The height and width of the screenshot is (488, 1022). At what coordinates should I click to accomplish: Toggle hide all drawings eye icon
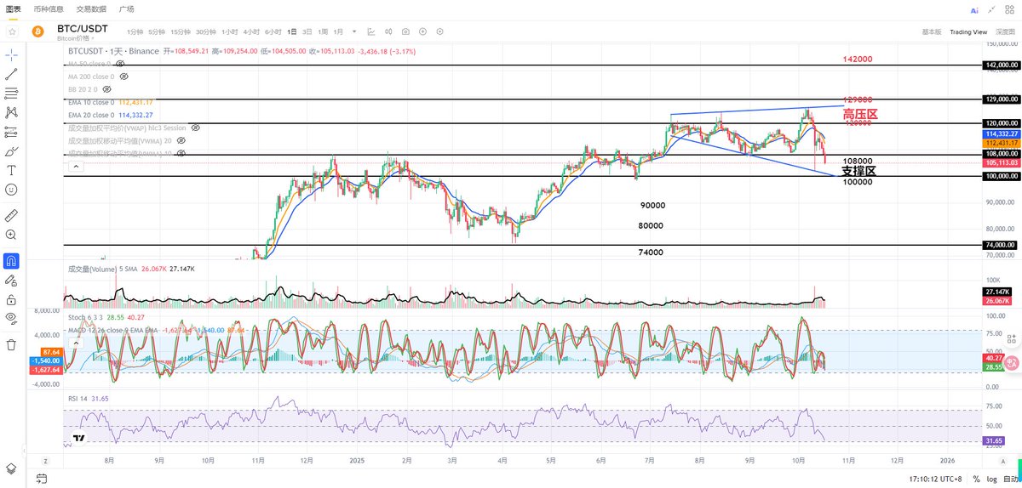coord(12,318)
